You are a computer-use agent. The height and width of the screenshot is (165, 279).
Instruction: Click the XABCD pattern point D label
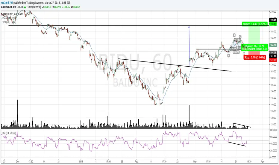click(x=244, y=53)
